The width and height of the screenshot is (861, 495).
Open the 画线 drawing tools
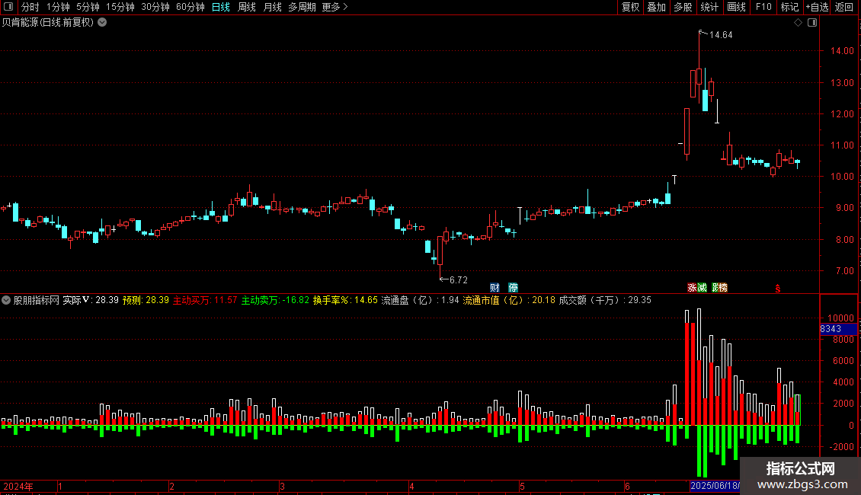(x=736, y=7)
